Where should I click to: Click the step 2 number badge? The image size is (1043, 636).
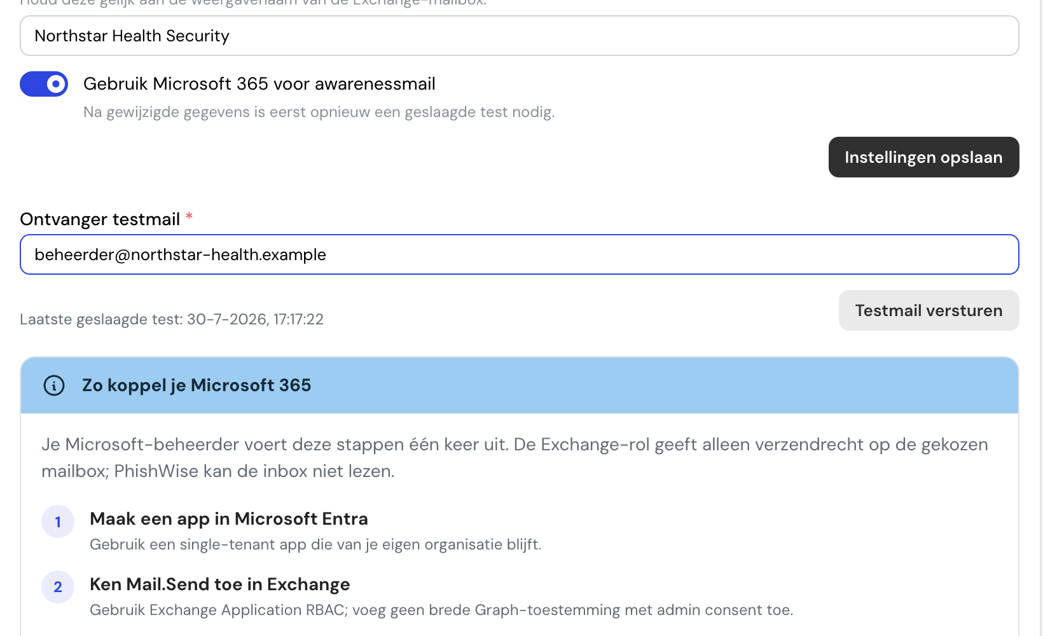click(x=58, y=587)
